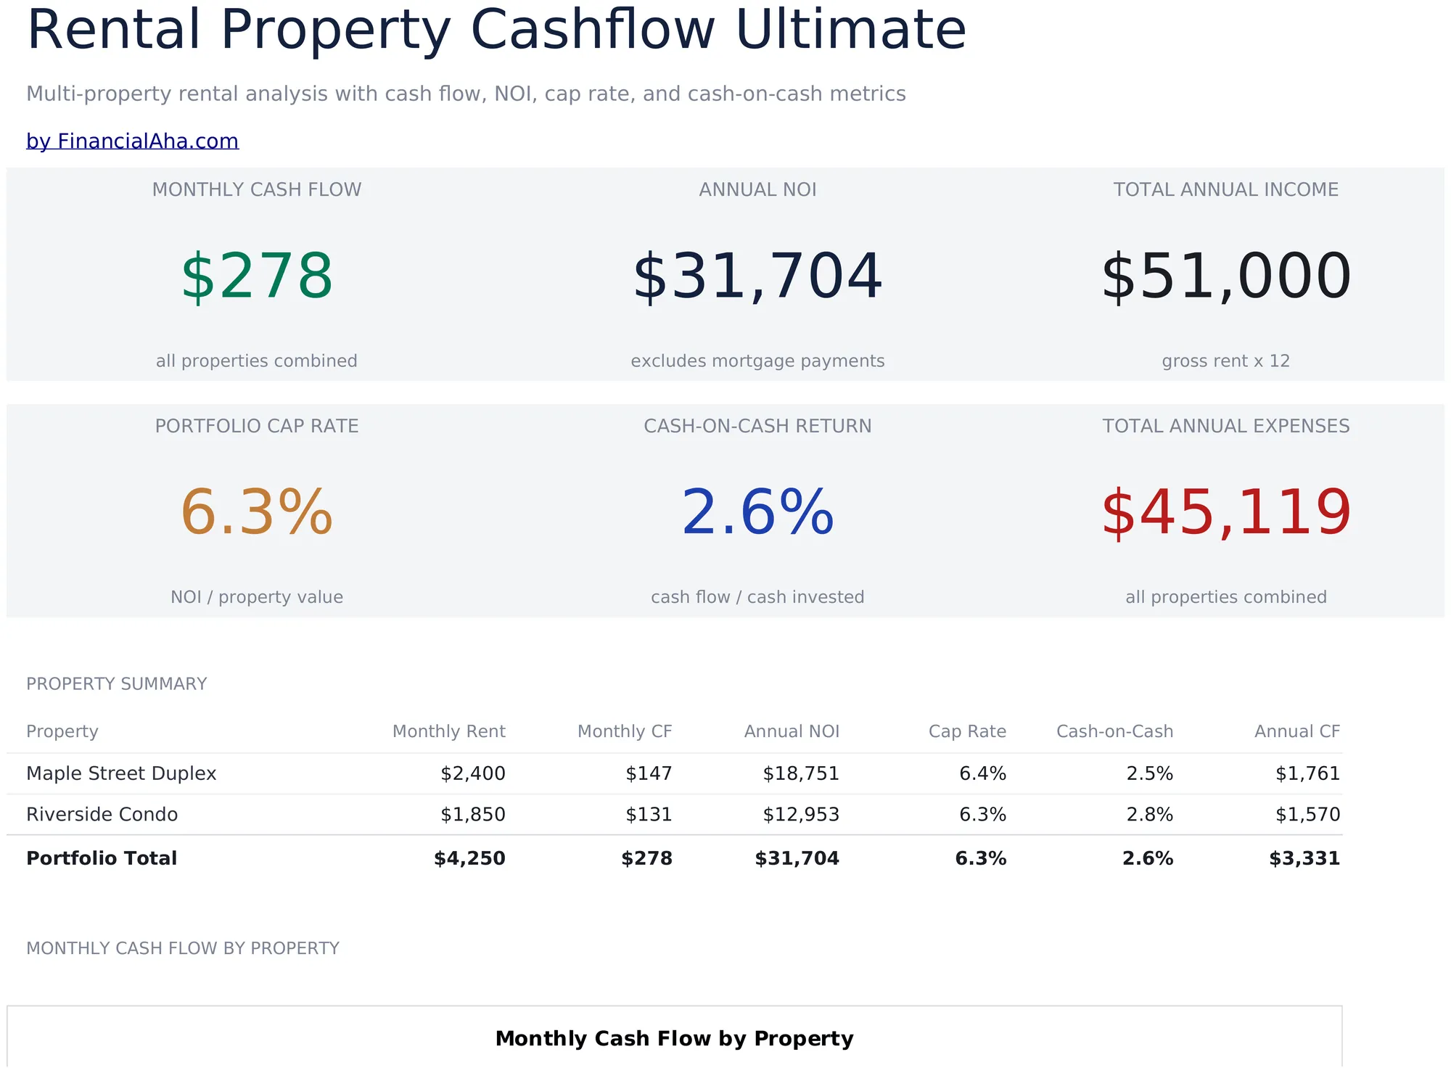
Task: Click the Monthly CF column header
Action: pos(625,731)
